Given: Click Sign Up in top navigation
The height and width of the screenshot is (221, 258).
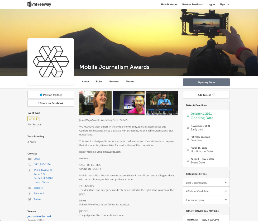Looking at the screenshot, I should tap(224, 4).
